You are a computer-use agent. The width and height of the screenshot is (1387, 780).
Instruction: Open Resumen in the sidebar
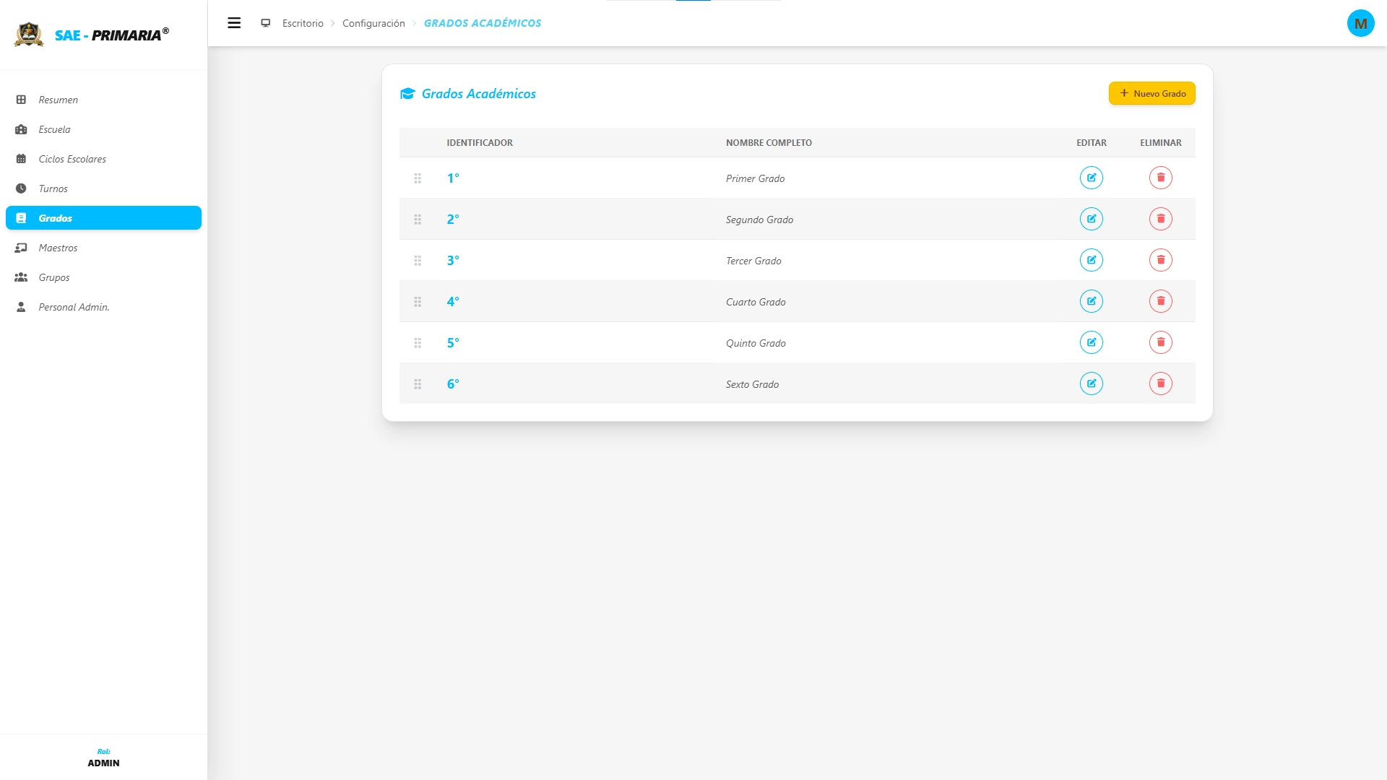pyautogui.click(x=58, y=100)
